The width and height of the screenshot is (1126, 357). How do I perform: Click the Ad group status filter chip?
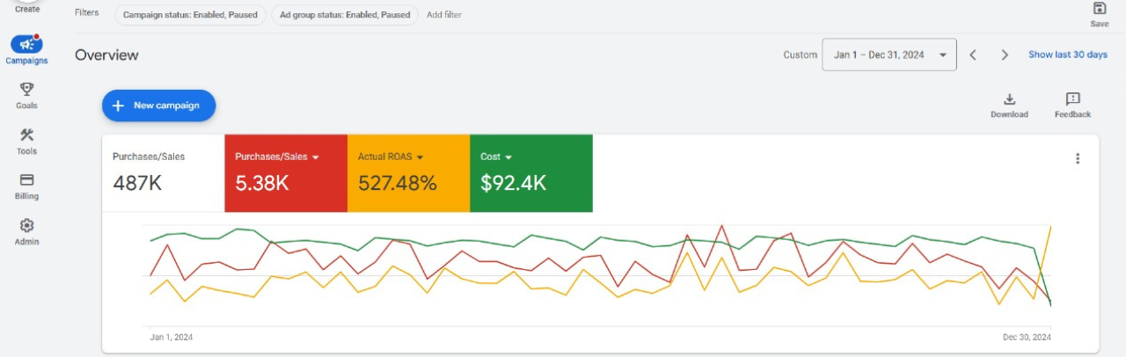click(344, 15)
